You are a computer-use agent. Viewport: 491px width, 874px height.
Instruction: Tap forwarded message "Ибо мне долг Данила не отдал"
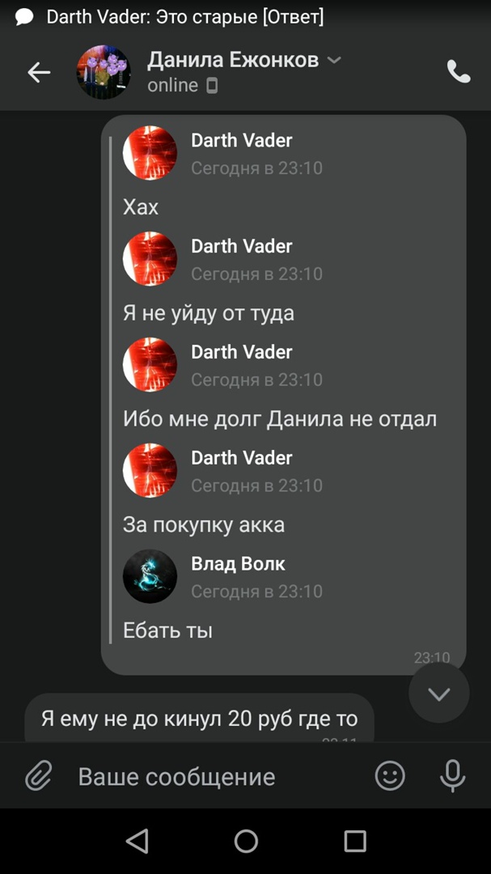point(280,418)
